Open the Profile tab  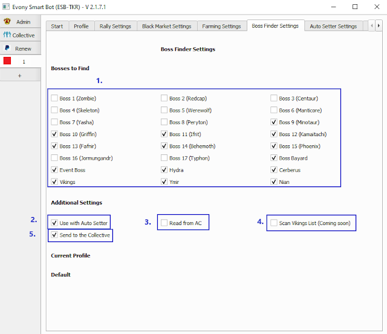[81, 26]
